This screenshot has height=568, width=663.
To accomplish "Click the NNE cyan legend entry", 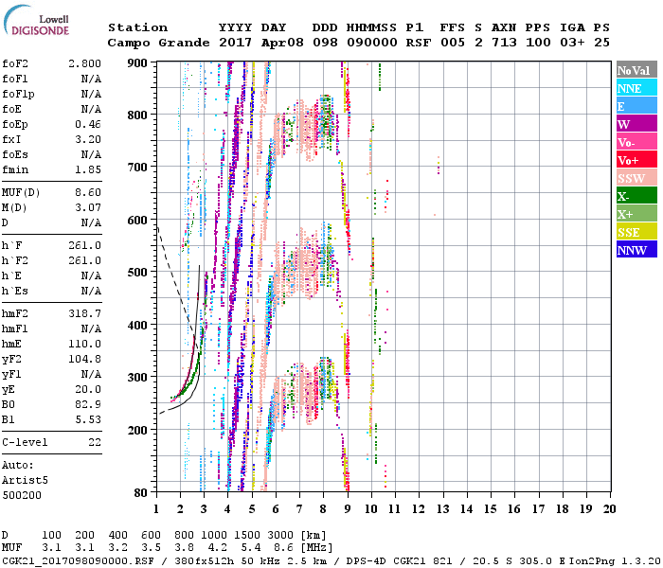I will coord(635,89).
